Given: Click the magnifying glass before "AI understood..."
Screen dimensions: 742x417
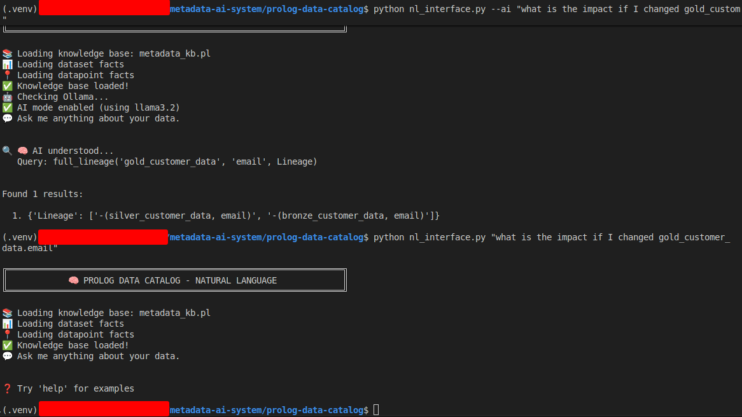Looking at the screenshot, I should pyautogui.click(x=6, y=150).
